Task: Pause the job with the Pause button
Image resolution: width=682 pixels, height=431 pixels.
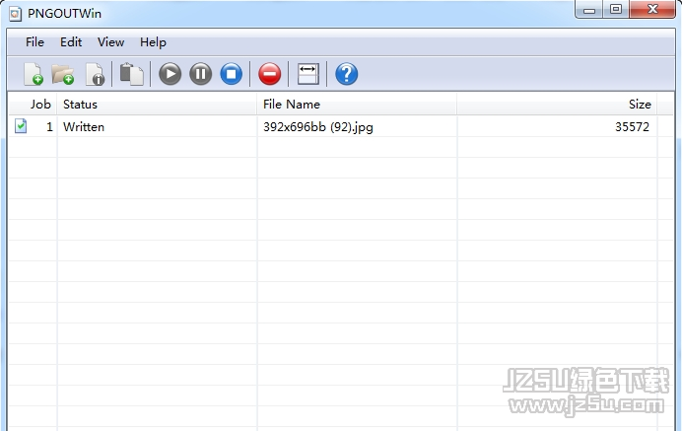Action: (x=200, y=74)
